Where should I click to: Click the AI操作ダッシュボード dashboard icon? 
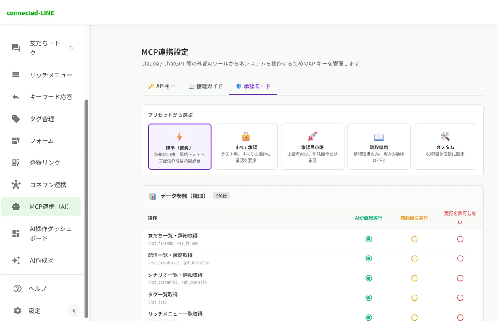tap(16, 233)
